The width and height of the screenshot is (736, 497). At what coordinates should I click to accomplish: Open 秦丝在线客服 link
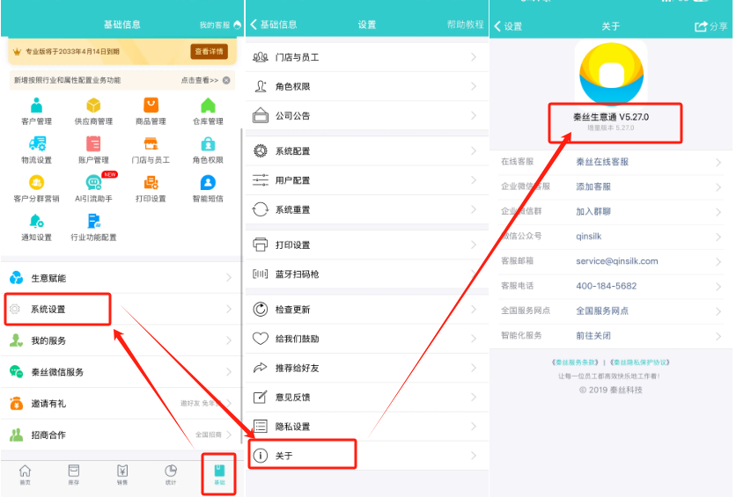pyautogui.click(x=602, y=162)
